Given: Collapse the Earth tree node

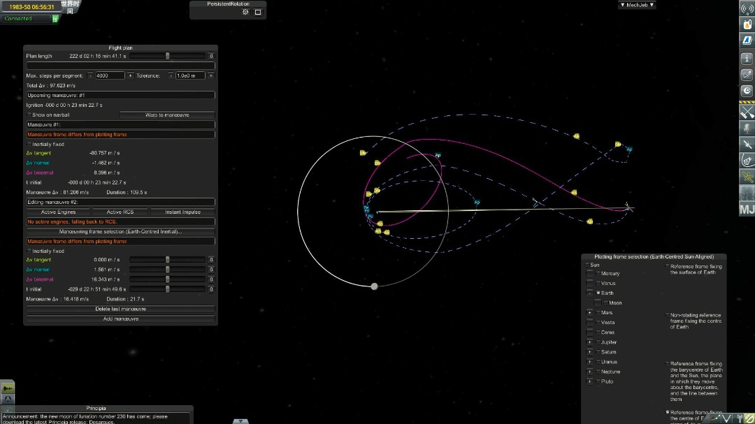Looking at the screenshot, I should click(x=590, y=293).
